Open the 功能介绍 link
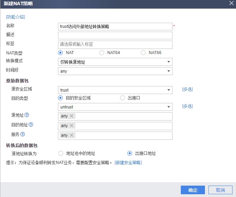Screen dimensions: 236x197 coord(16,17)
